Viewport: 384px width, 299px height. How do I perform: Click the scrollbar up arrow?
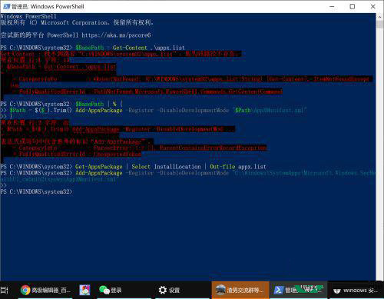[x=379, y=17]
